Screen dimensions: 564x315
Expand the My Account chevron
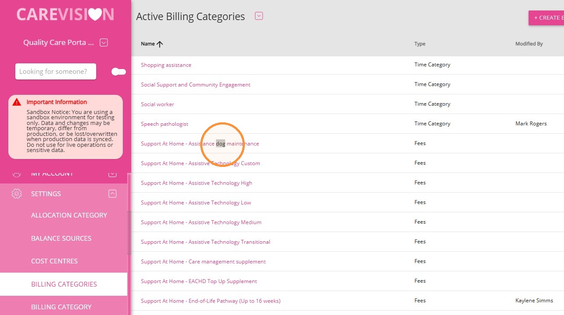click(112, 174)
